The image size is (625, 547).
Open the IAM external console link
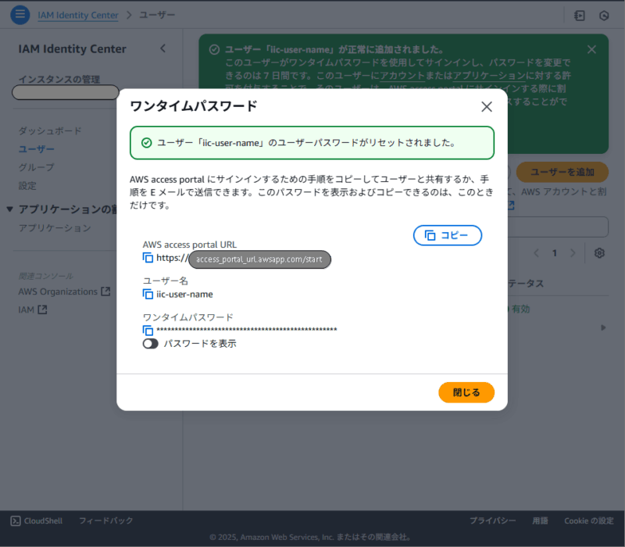coord(33,309)
